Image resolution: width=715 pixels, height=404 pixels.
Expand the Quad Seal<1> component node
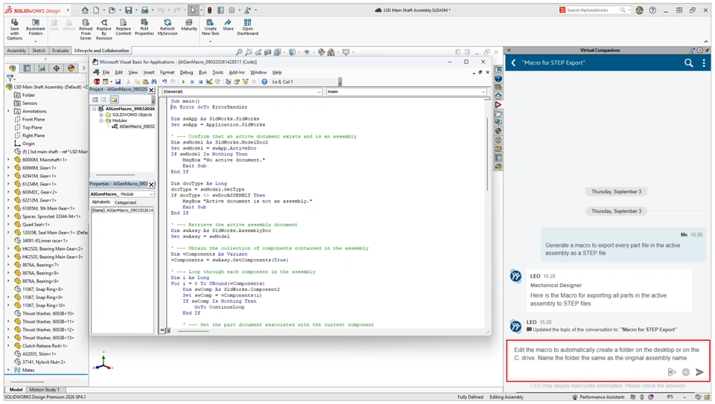point(8,225)
